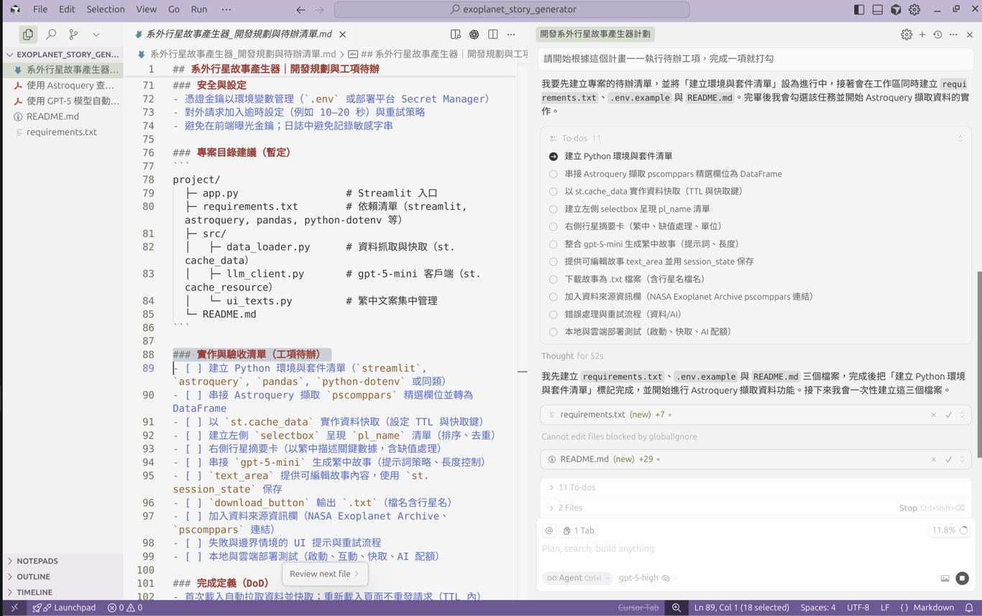The height and width of the screenshot is (616, 982).
Task: Open the remote window status icon
Action: pyautogui.click(x=14, y=607)
